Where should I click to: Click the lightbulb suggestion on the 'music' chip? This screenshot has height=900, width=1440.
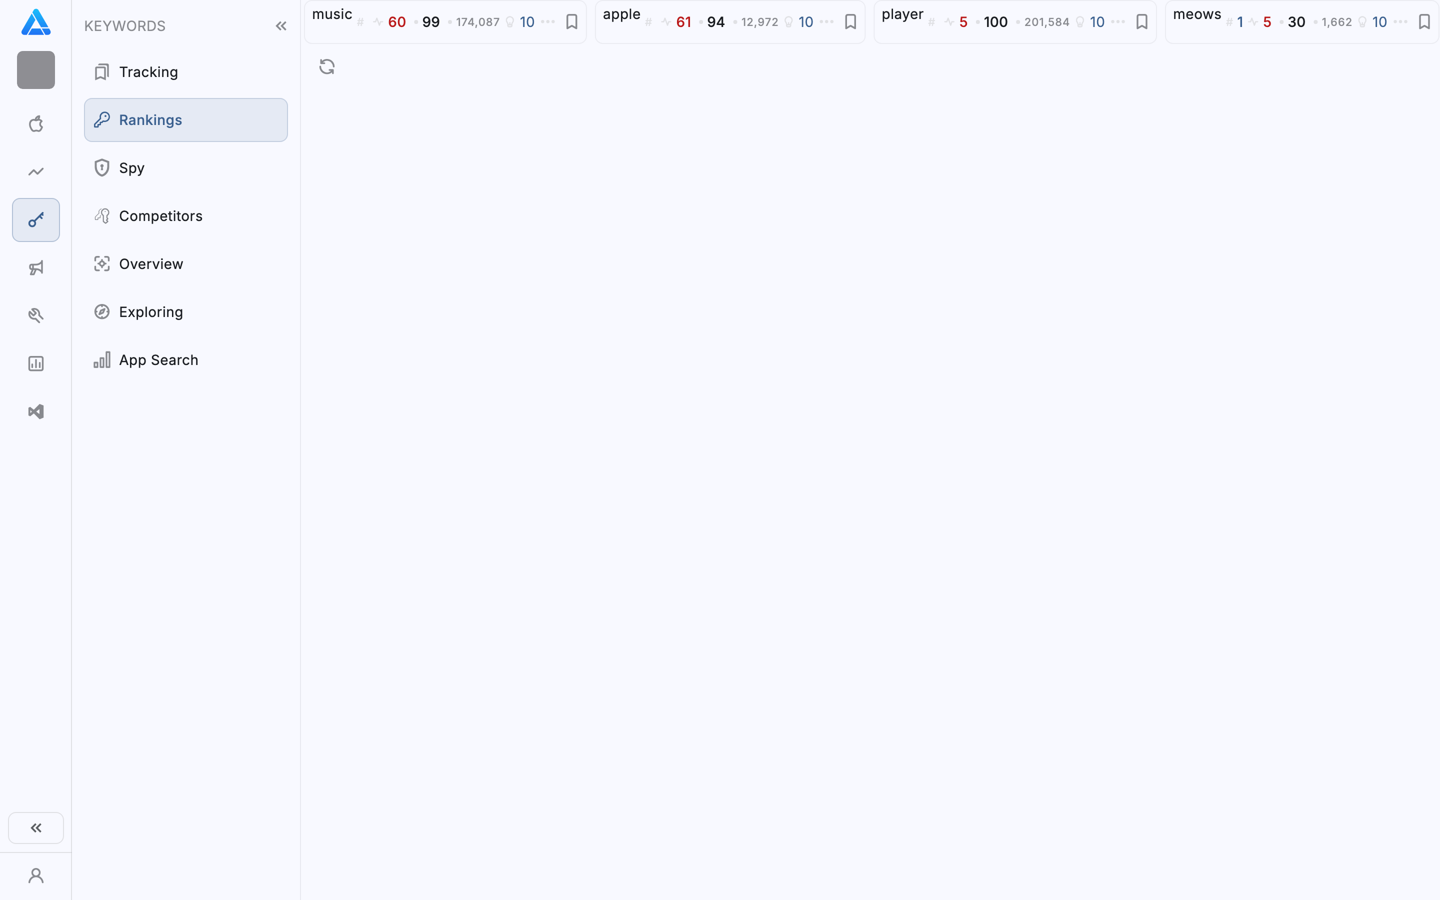(x=509, y=22)
